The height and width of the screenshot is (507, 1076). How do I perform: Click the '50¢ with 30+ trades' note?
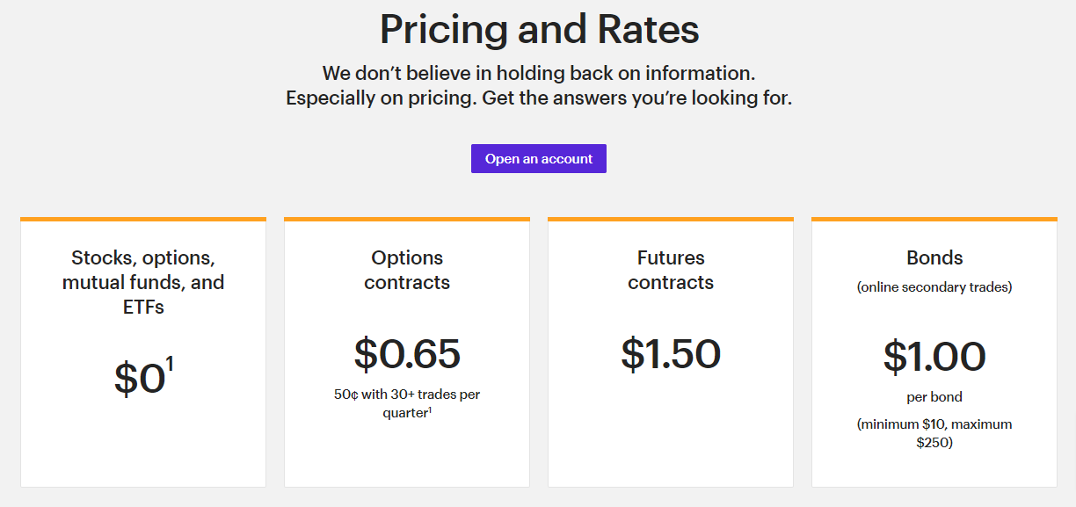click(x=407, y=395)
